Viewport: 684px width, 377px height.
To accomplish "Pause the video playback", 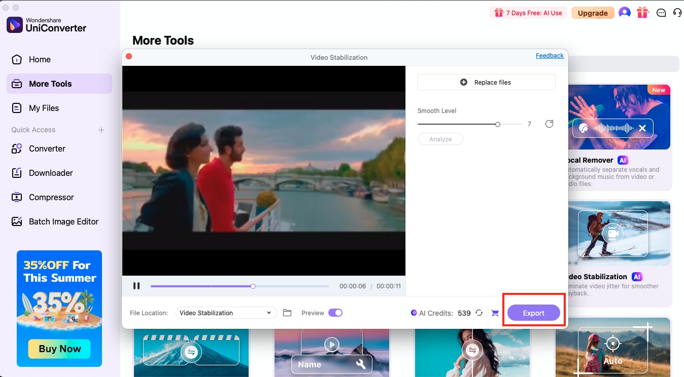I will point(136,286).
